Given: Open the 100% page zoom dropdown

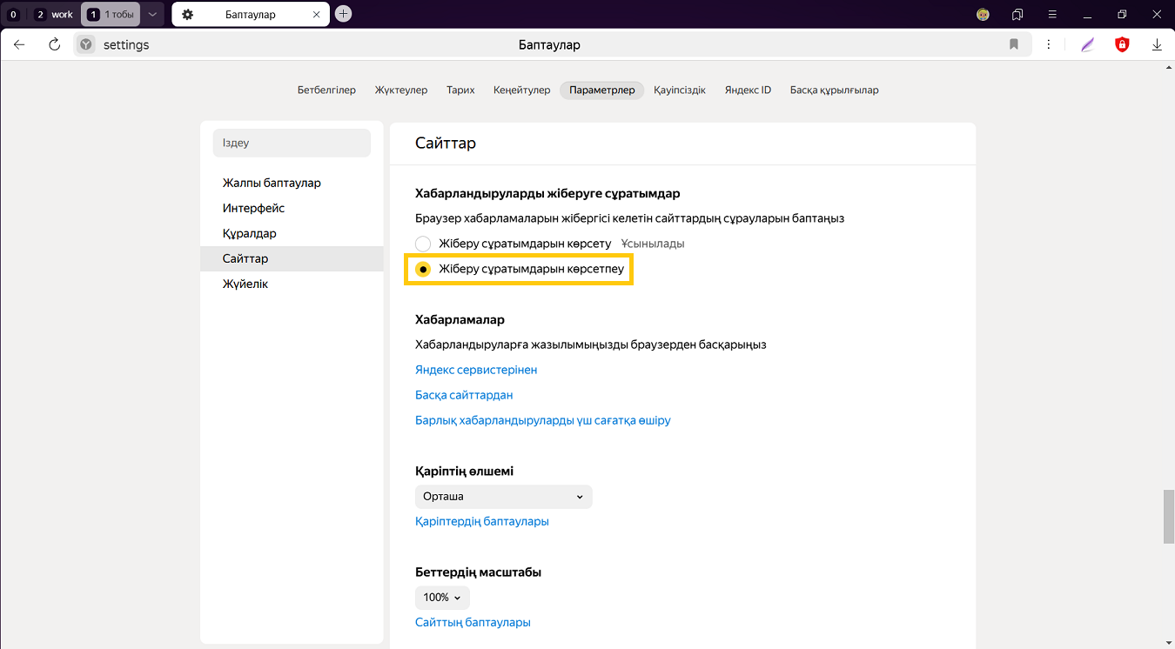Looking at the screenshot, I should 442,598.
